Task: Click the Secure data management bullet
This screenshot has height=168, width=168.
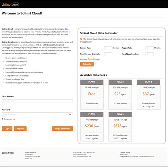Action: [15, 65]
